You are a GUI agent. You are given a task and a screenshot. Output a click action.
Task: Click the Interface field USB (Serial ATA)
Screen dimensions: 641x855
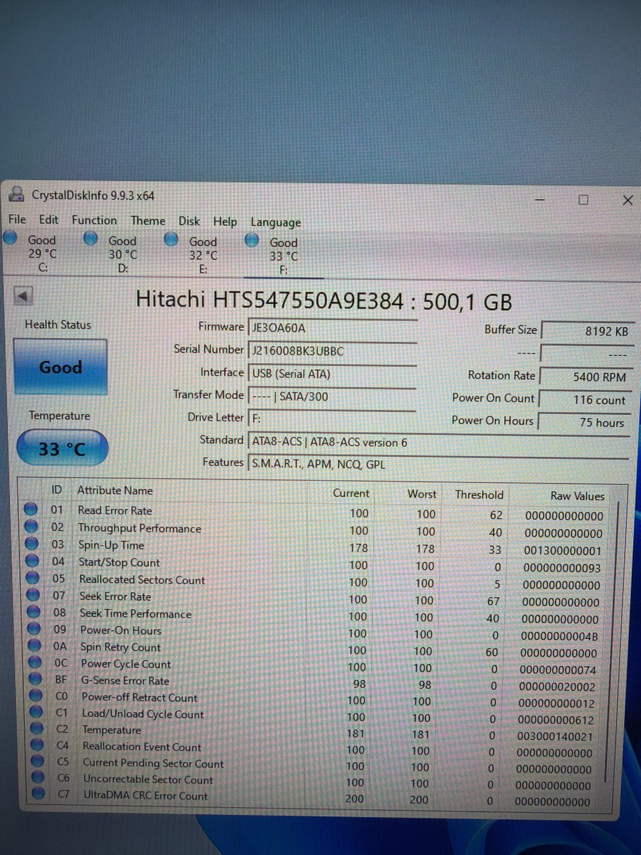click(333, 374)
